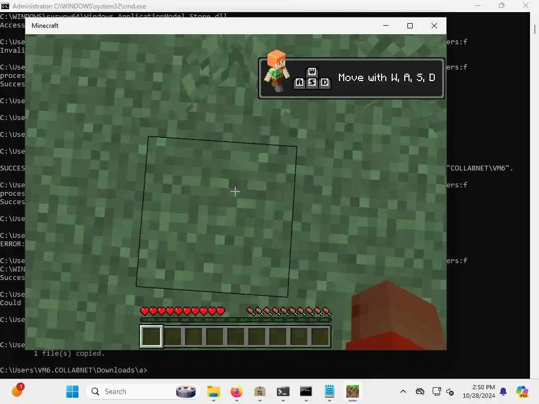
Task: Click the hunger drumstick bar
Action: click(289, 311)
